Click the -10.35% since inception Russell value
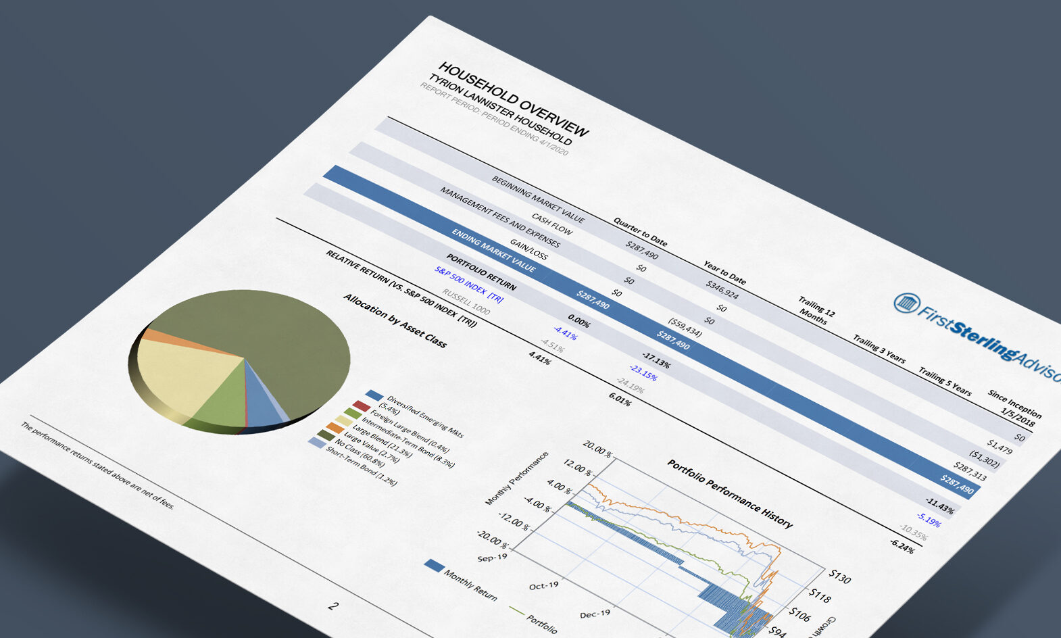Viewport: 1061px width, 638px height. pos(914,532)
